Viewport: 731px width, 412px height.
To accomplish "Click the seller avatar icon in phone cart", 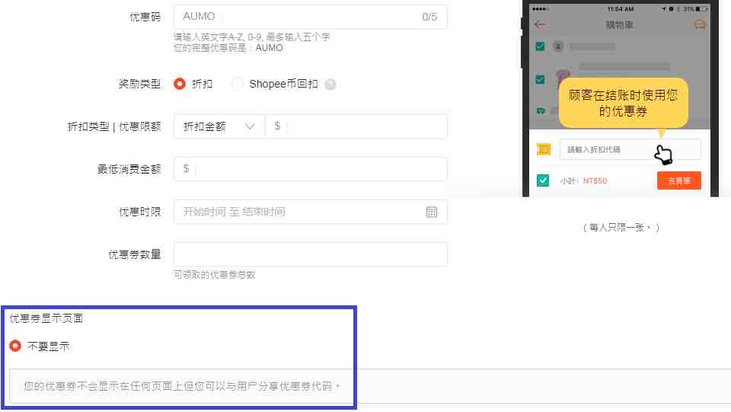I will (557, 46).
